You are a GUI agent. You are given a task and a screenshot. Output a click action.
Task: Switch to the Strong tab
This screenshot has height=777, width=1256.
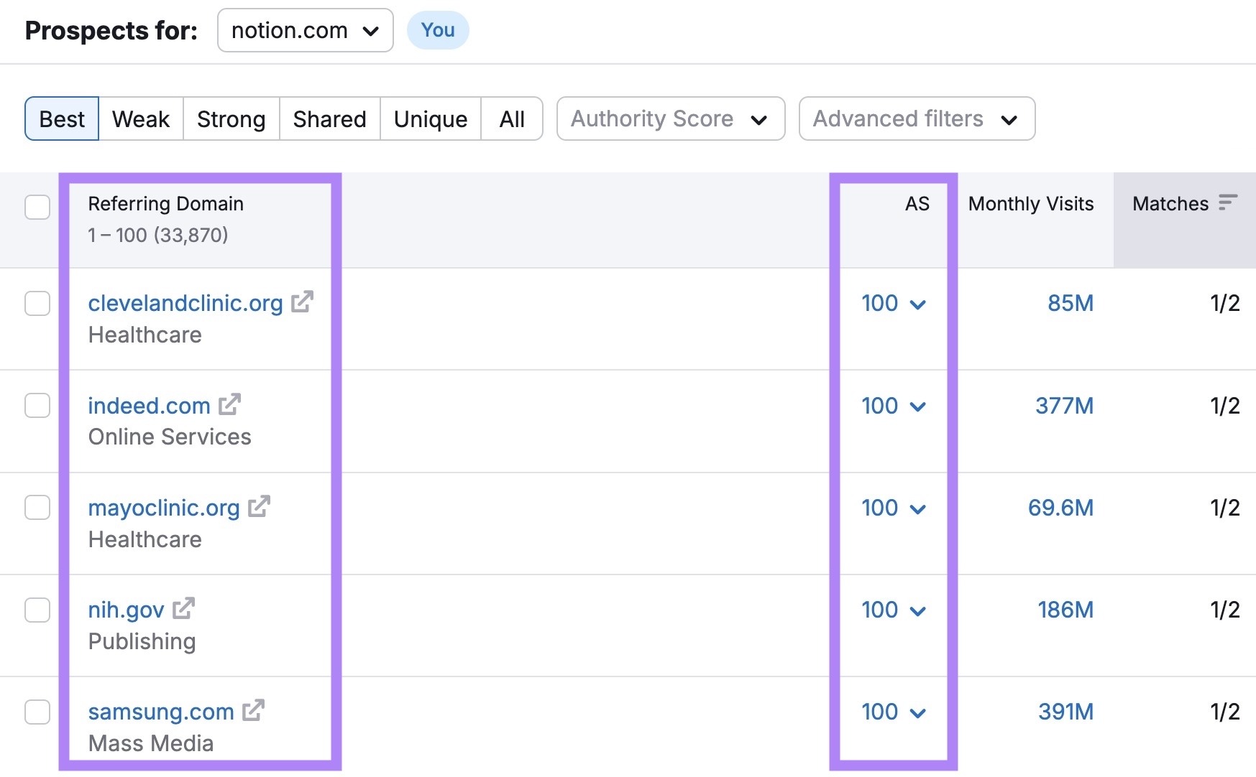click(231, 118)
